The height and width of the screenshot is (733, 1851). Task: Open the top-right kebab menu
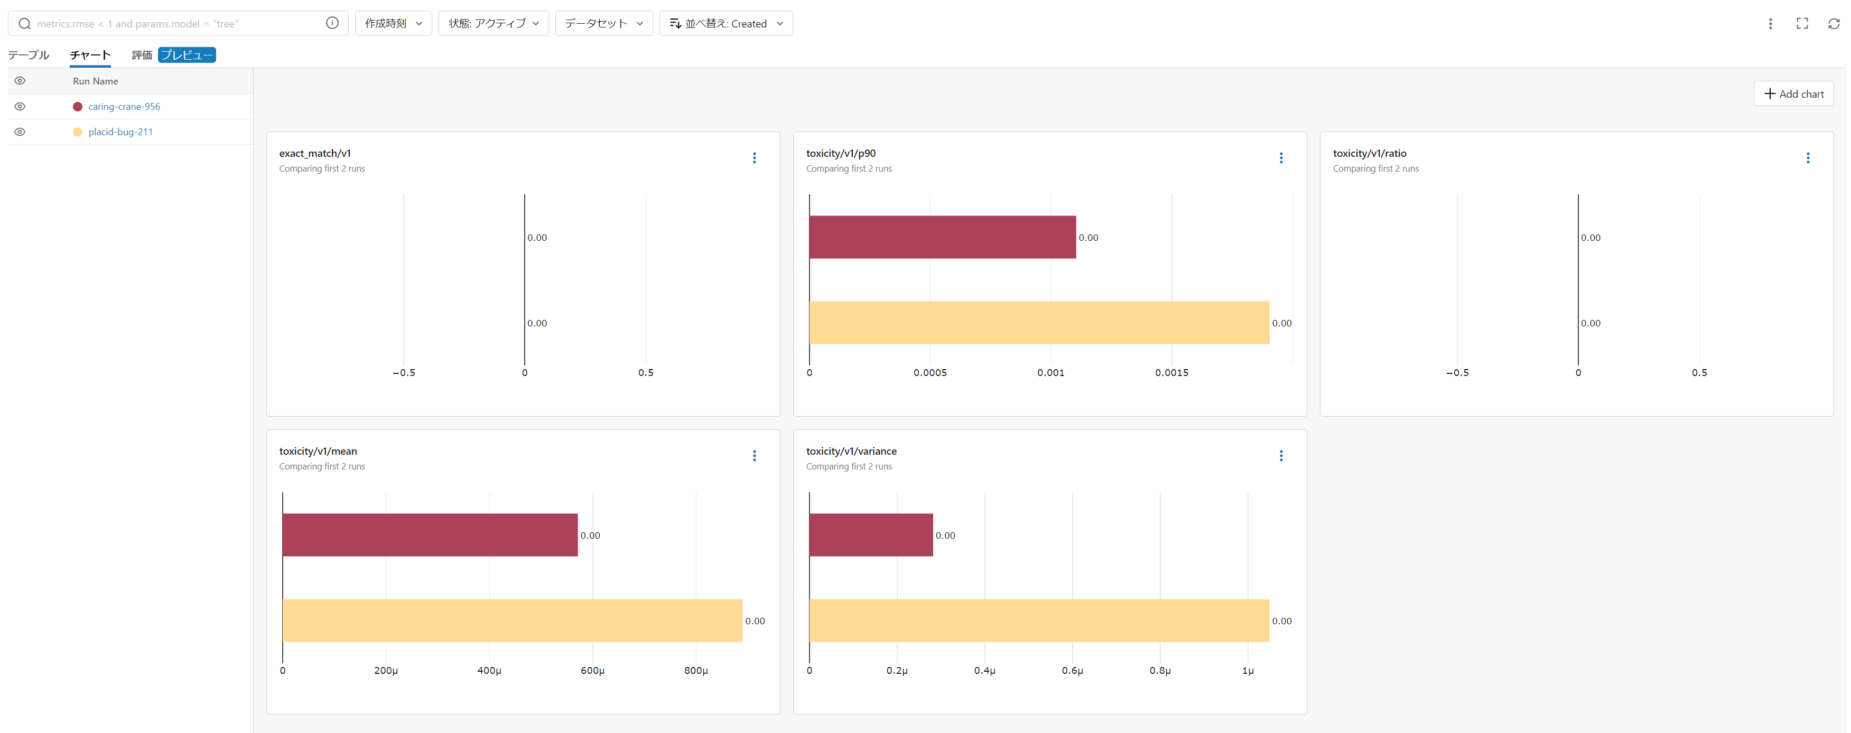click(1770, 24)
